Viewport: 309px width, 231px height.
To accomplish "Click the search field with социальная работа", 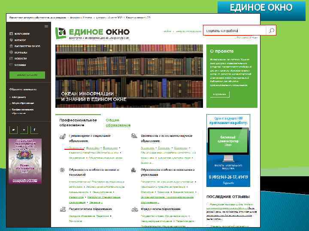I will pos(235,30).
